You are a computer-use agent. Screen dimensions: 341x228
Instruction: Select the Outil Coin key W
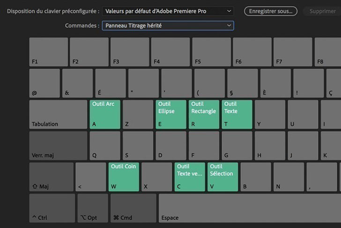124,177
